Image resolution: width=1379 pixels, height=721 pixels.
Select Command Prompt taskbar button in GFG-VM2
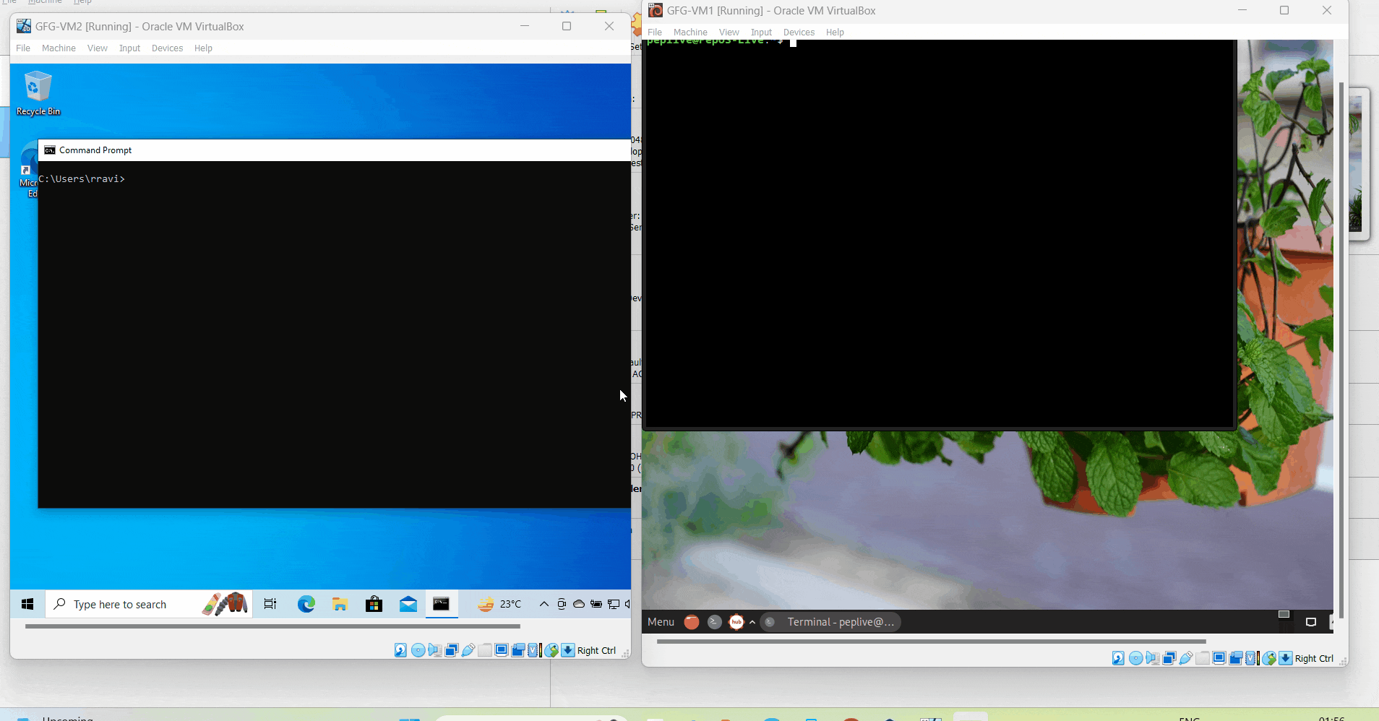click(x=442, y=604)
